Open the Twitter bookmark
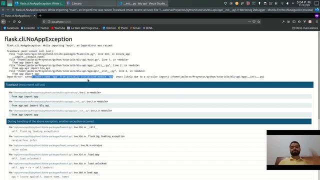Viewport: 320px width, 180px height. click(43, 28)
